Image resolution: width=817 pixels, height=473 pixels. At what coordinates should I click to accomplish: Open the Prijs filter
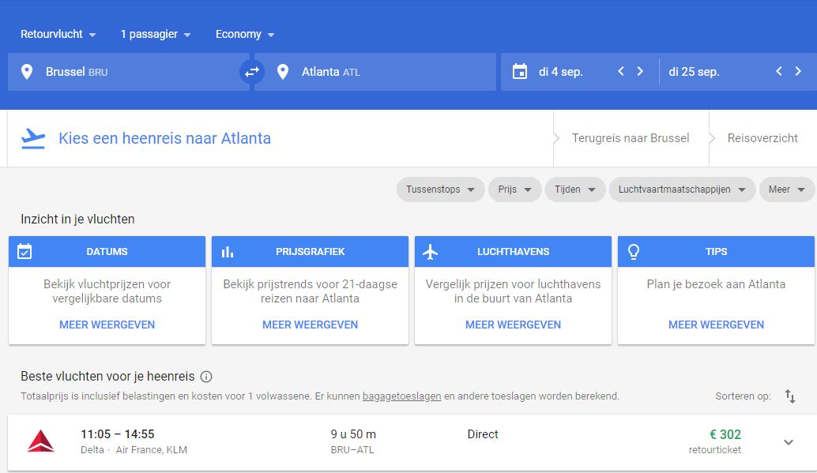(x=514, y=190)
